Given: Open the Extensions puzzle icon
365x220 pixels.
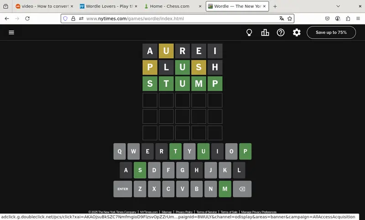Looking at the screenshot, I should (348, 19).
